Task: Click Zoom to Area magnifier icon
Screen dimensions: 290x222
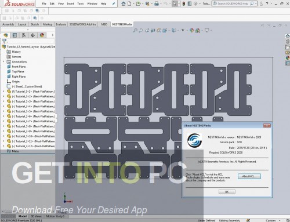Action: 141,30
